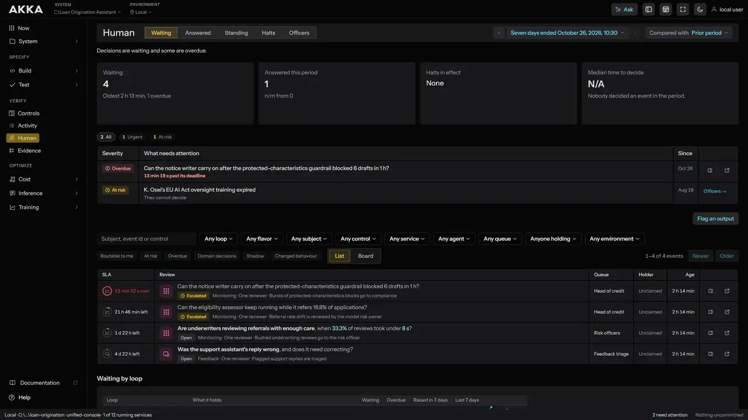748x420 pixels.
Task: Open the Ask assistant
Action: (x=624, y=9)
